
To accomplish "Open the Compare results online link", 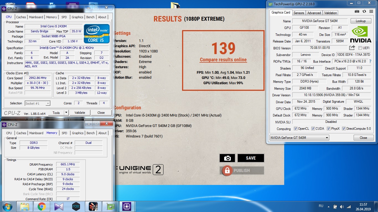I will (223, 60).
